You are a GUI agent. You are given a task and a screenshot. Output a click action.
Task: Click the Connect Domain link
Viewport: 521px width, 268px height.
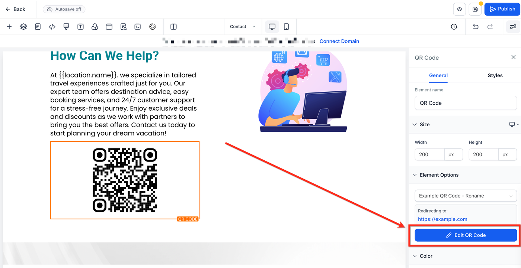coord(339,41)
